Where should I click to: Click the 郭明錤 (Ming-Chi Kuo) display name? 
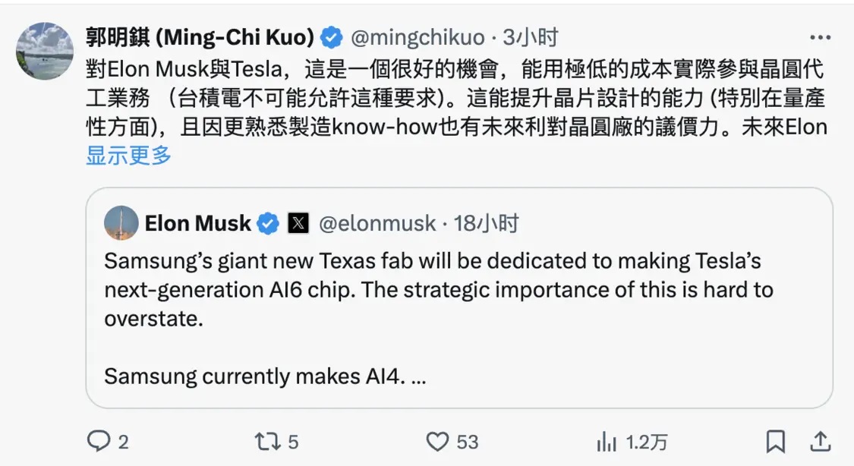200,37
